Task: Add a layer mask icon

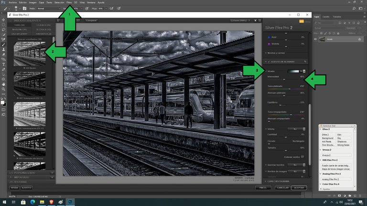Action: tap(339, 196)
